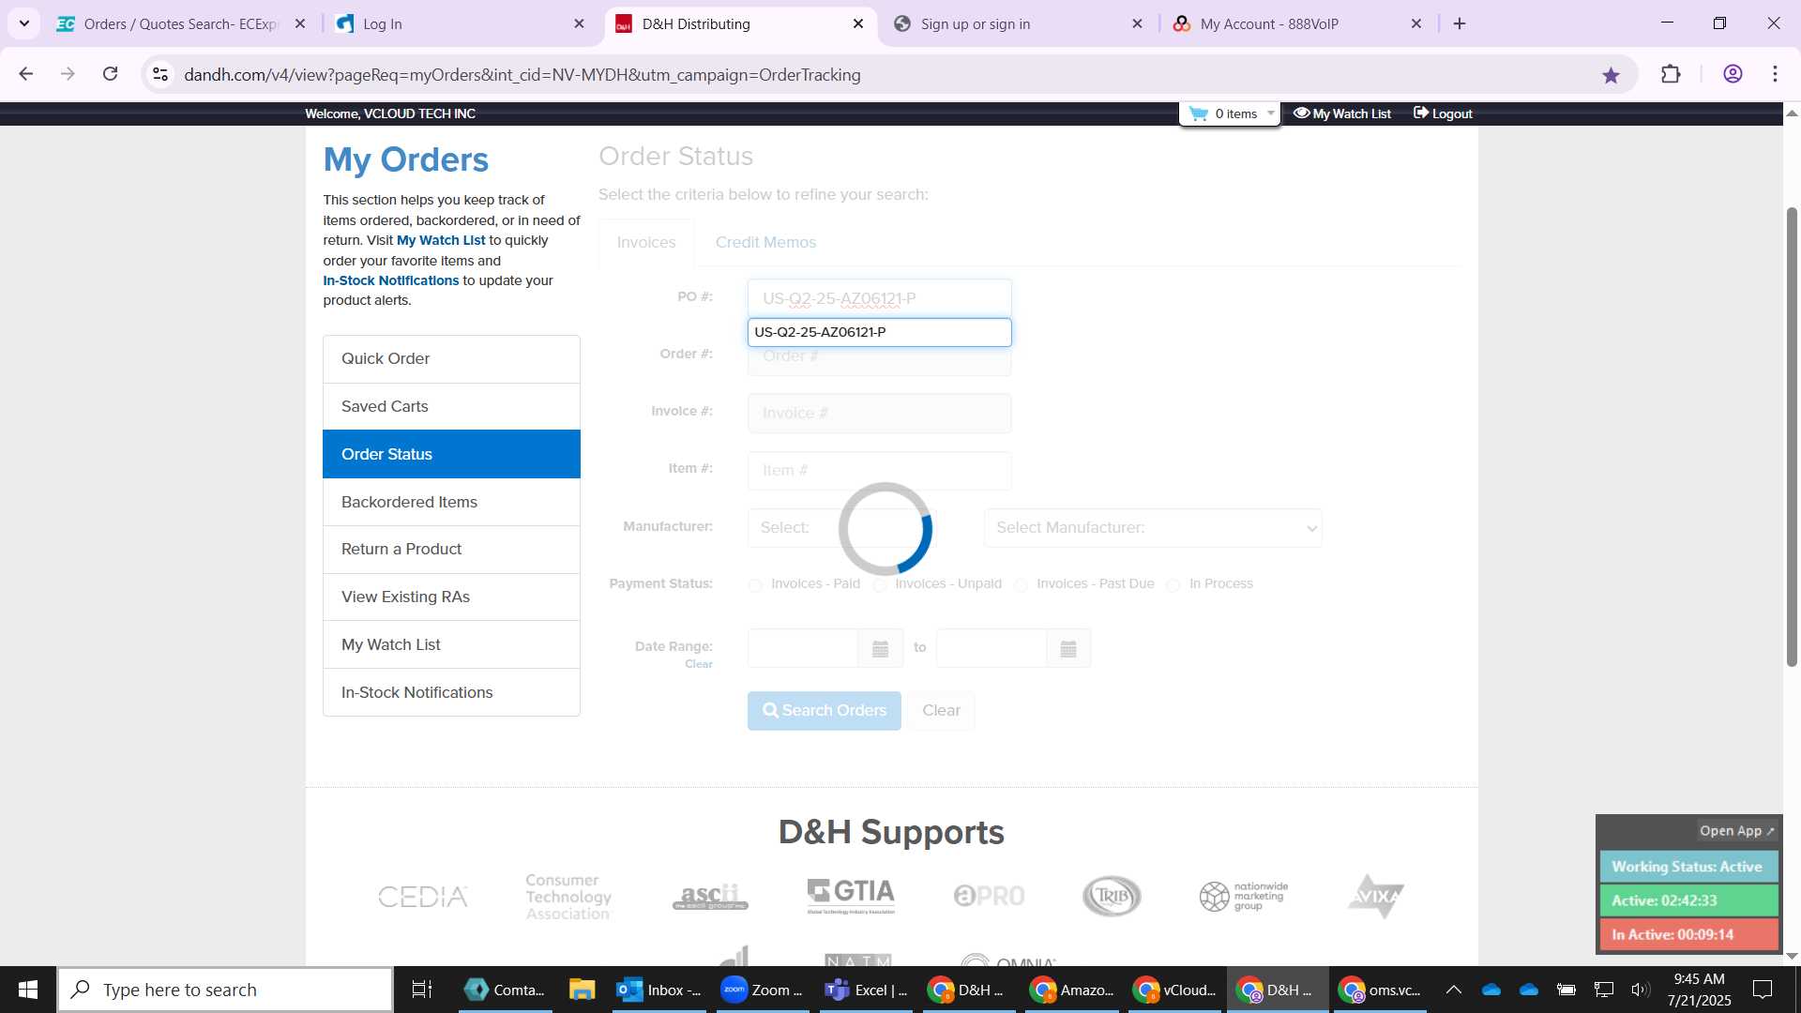Reload the current page

[x=111, y=74]
